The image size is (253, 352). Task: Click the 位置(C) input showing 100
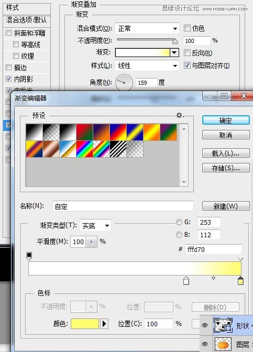point(159,324)
